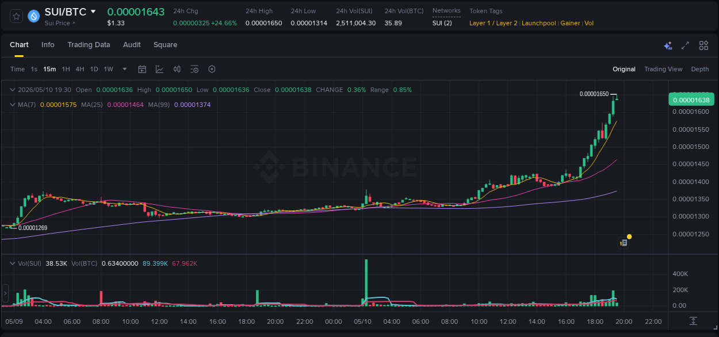Open the Layer 1 / Layer 2 tag
The image size is (719, 337).
pos(493,23)
